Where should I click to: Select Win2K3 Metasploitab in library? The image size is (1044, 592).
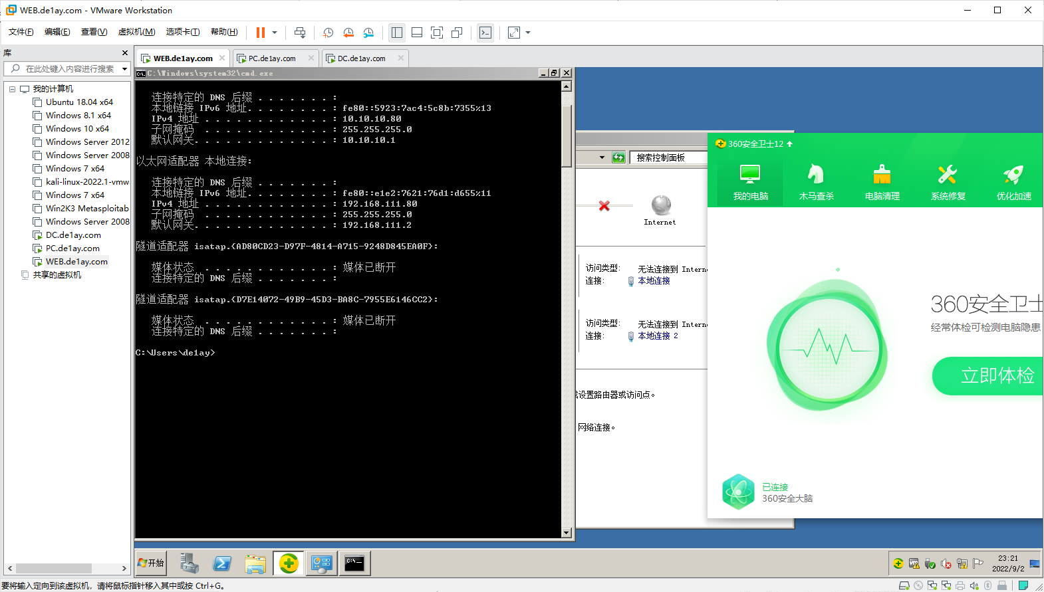(87, 209)
